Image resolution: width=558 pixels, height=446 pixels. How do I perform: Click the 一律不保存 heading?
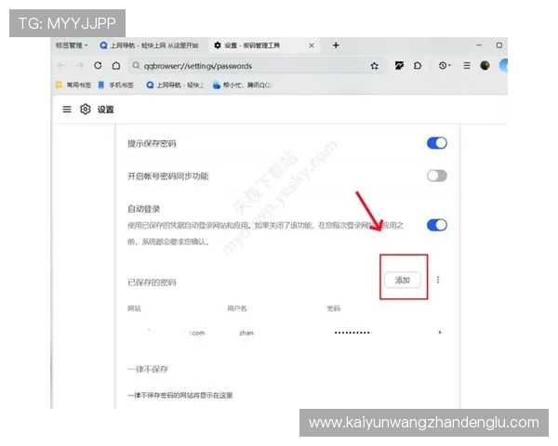point(148,369)
